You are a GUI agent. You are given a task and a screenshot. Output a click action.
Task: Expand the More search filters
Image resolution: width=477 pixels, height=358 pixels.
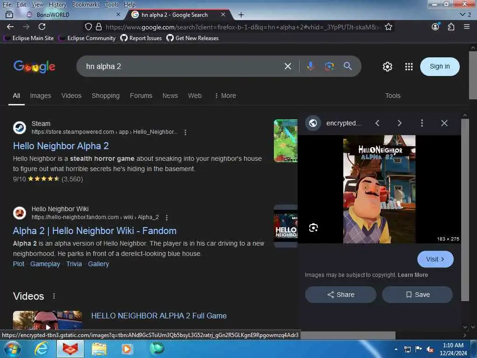pyautogui.click(x=225, y=96)
